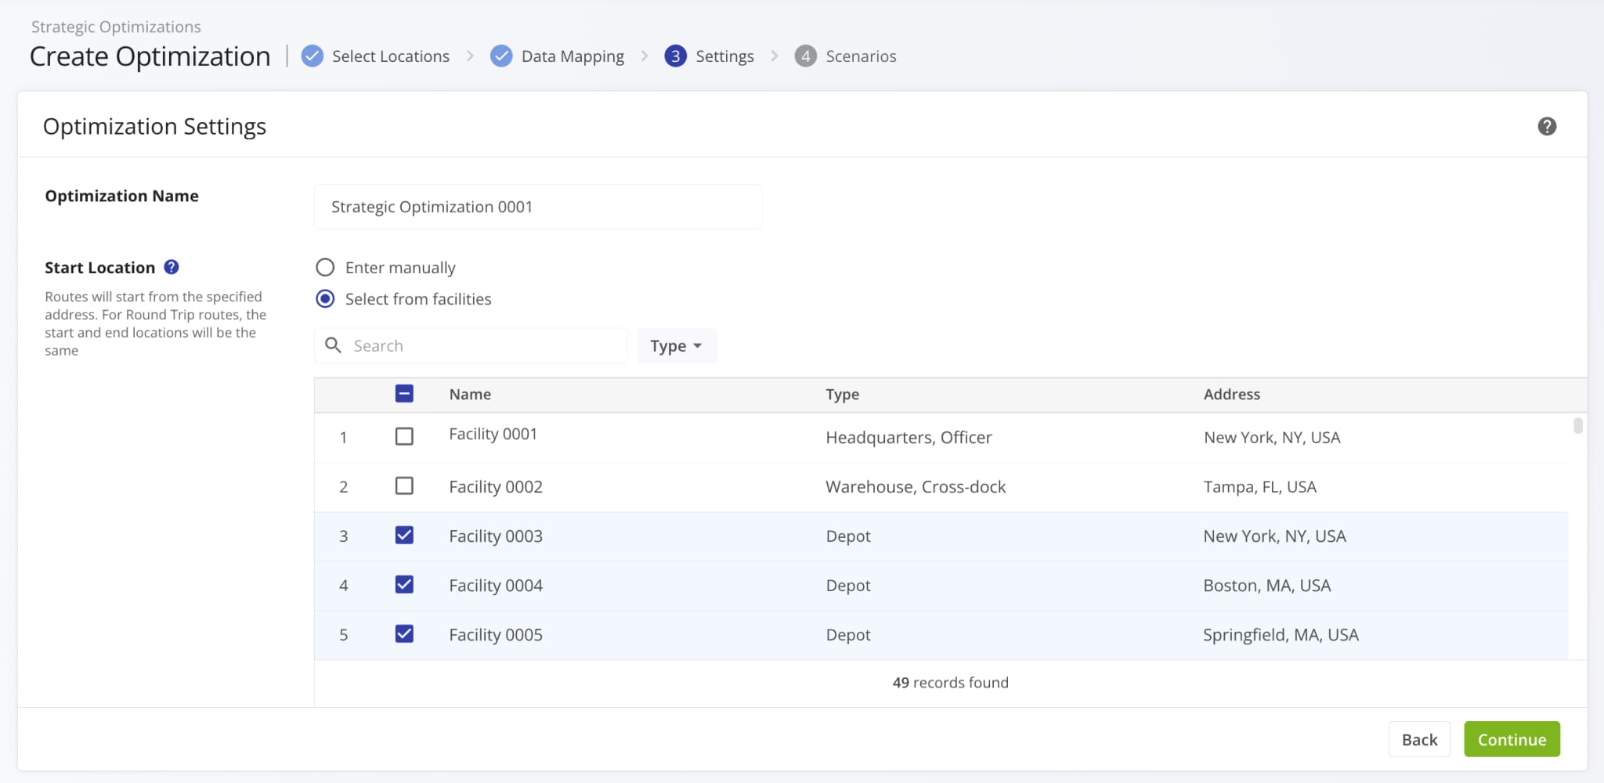The width and height of the screenshot is (1604, 783).
Task: Click the step 3 Settings circle icon
Action: pos(675,56)
